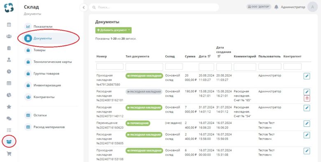Screen dimensions: 321x162
Task: Click the comment mentioning Счет № "65"
Action: pos(242,96)
